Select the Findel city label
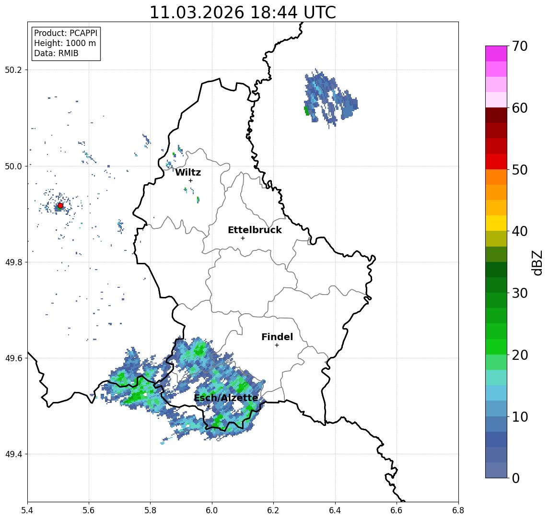 click(277, 337)
